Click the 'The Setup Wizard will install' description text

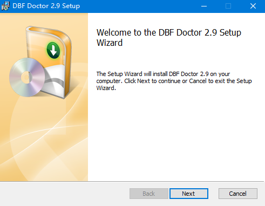pyautogui.click(x=174, y=81)
